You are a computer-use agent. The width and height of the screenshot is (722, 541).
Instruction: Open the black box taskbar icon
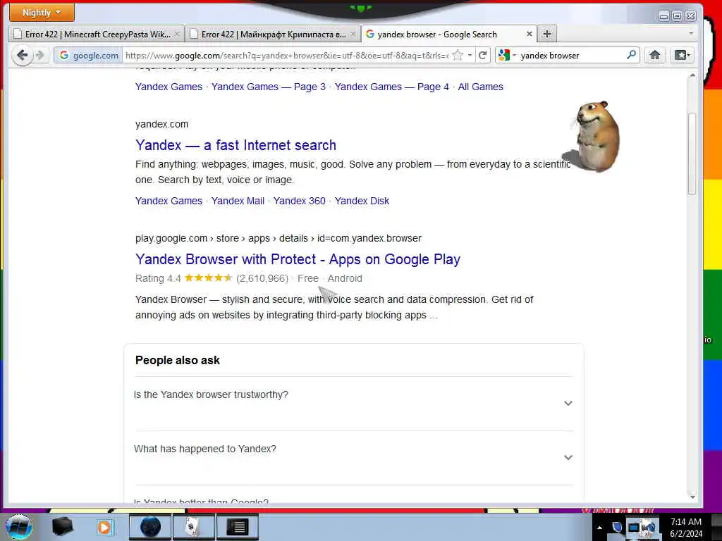62,527
